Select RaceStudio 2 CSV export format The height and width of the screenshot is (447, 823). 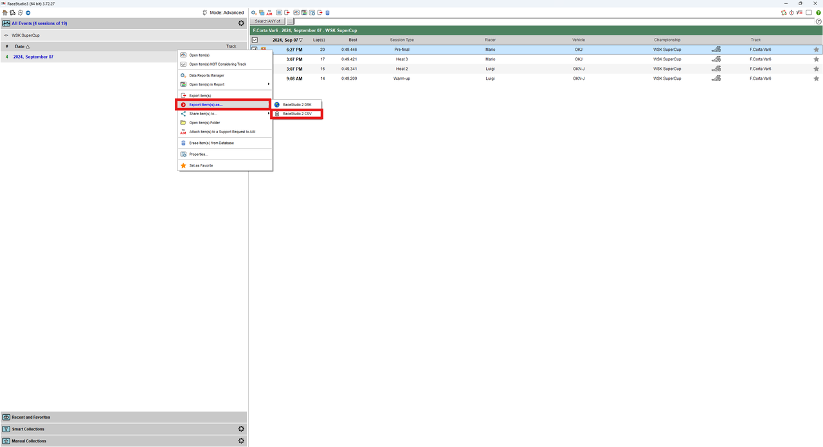pyautogui.click(x=296, y=114)
